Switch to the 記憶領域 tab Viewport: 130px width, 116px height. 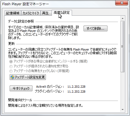pos(13,13)
